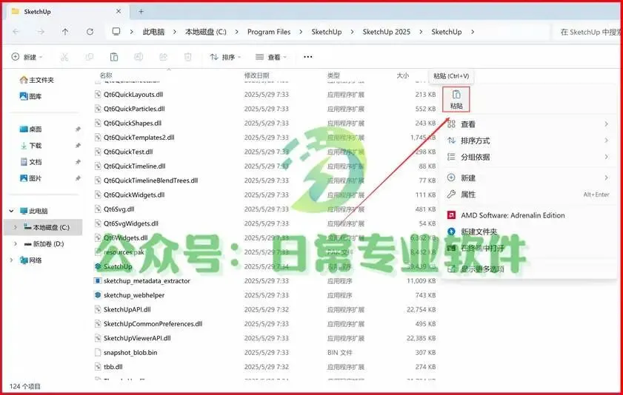Image resolution: width=623 pixels, height=395 pixels.
Task: Click the Paste clipboard icon in the toolbar
Action: [x=114, y=57]
